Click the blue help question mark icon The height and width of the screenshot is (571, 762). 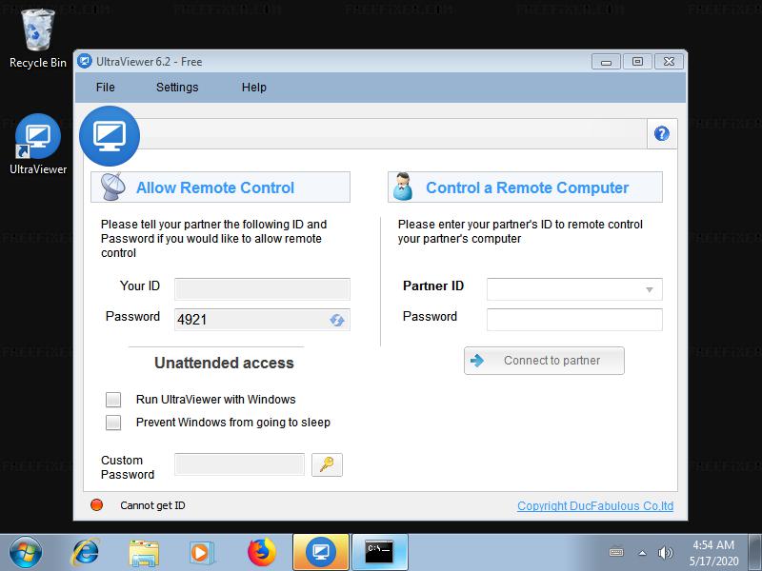click(x=661, y=133)
